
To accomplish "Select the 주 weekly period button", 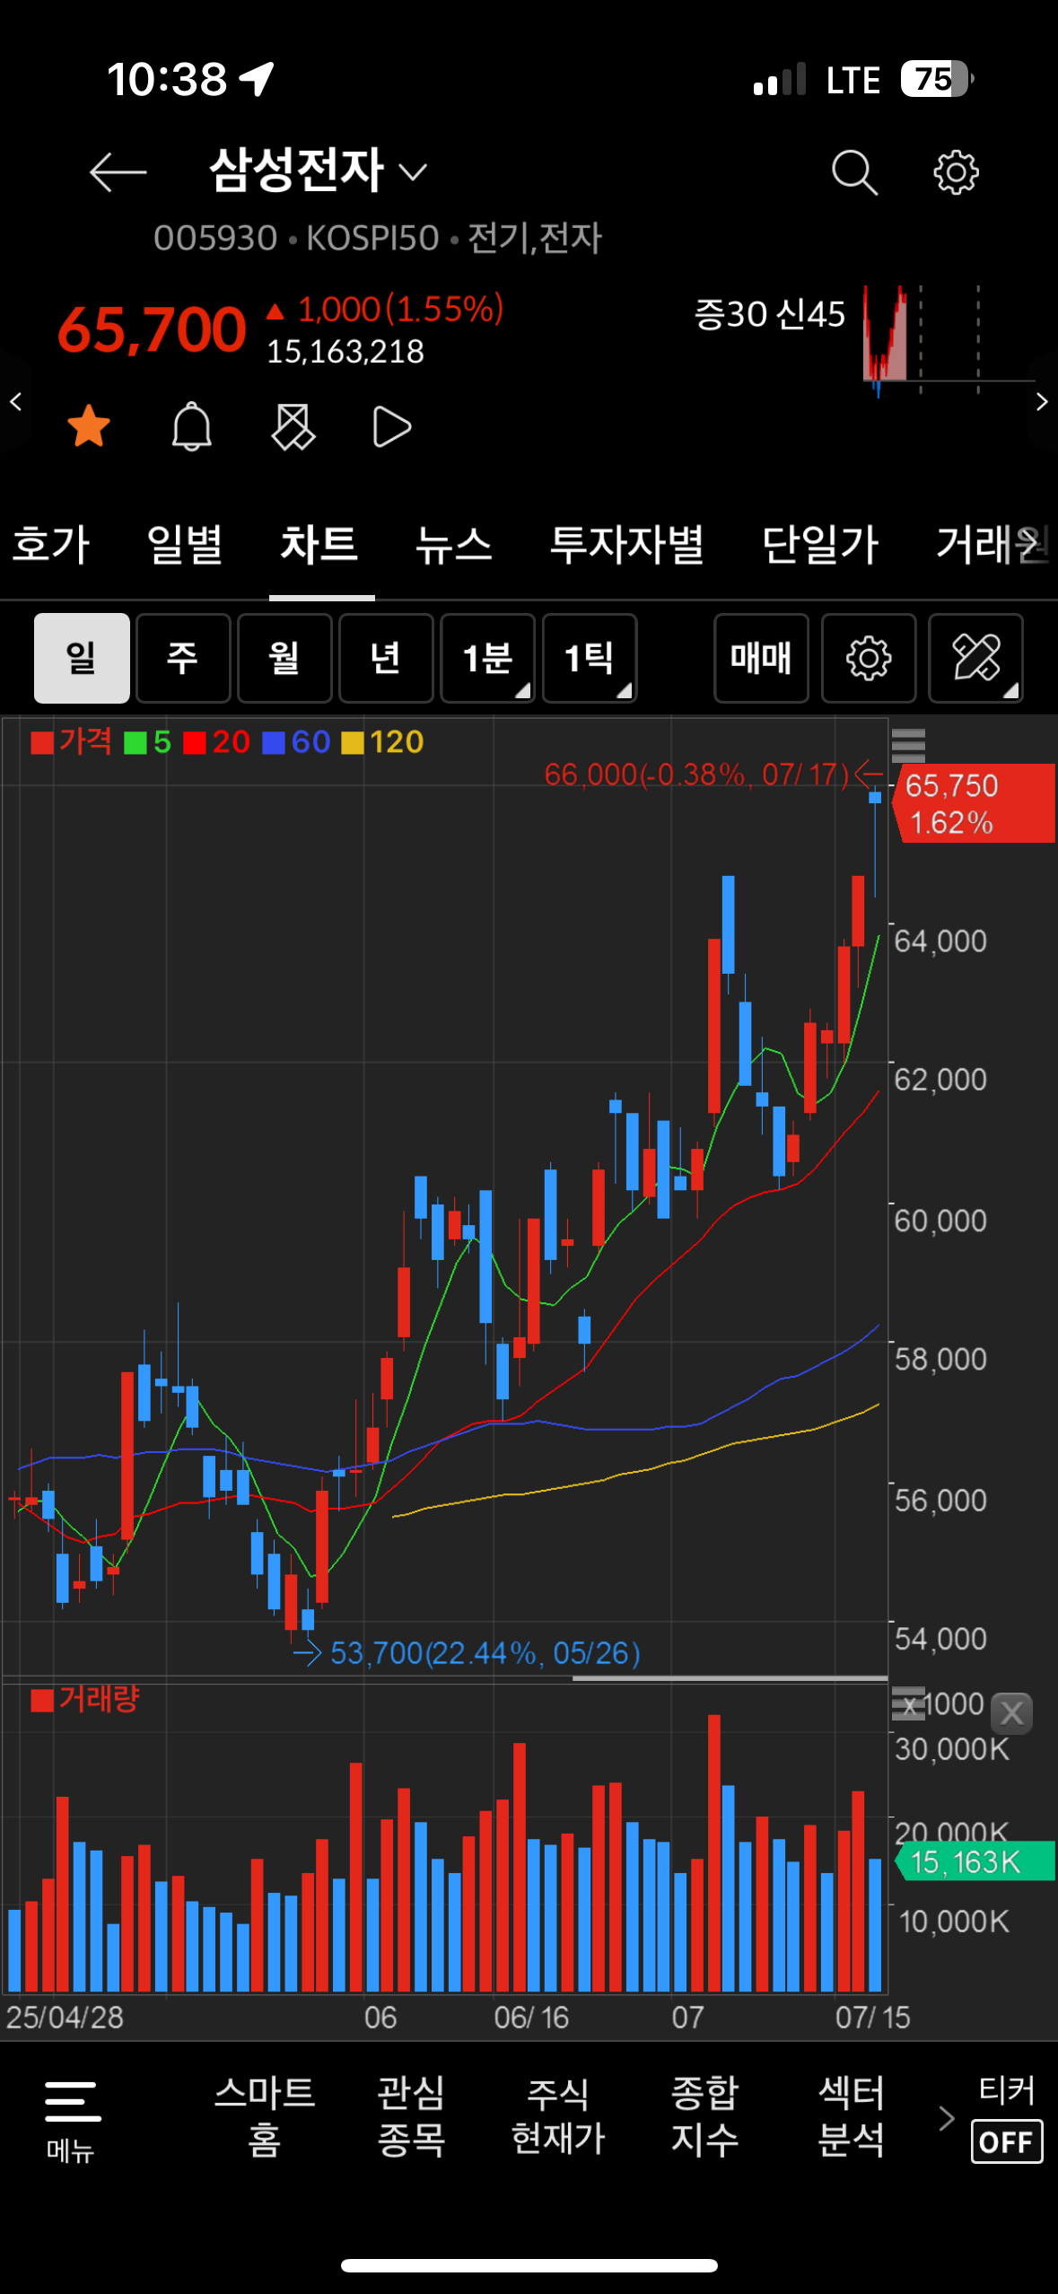I will pos(183,658).
